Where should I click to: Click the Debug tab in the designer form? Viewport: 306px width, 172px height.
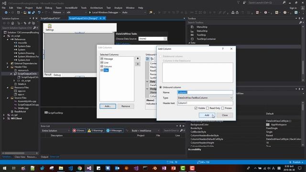pos(57,75)
